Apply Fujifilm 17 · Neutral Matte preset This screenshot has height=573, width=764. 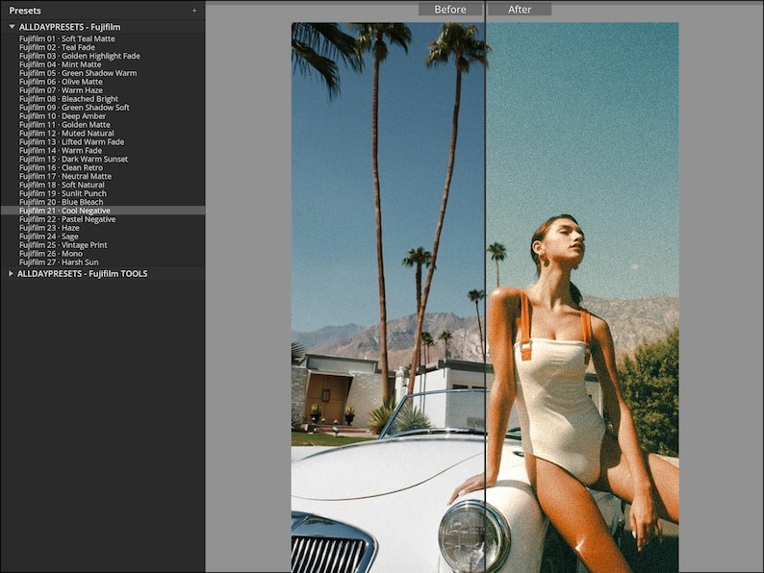click(65, 176)
